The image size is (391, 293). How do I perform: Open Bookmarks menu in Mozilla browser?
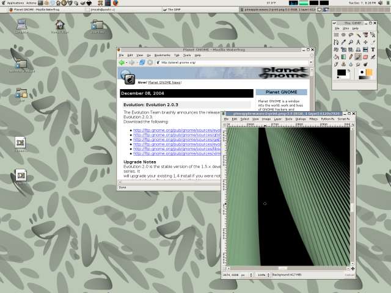click(163, 56)
